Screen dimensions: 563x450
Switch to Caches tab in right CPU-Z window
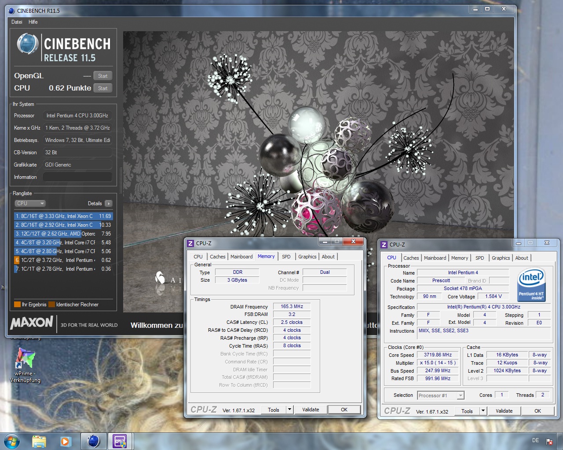coord(411,258)
